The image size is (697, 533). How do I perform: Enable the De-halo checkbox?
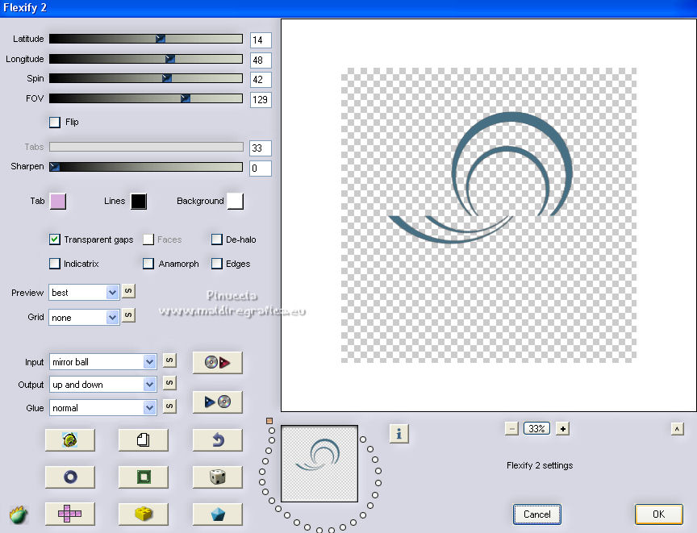pos(217,239)
